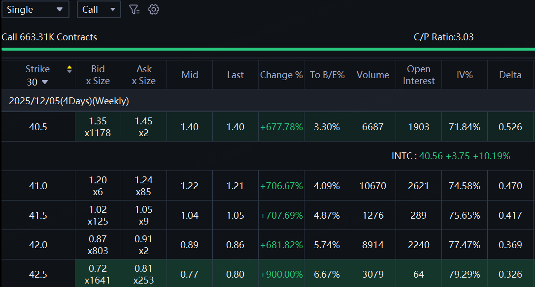Open the option filter icon
The width and height of the screenshot is (535, 287).
134,9
